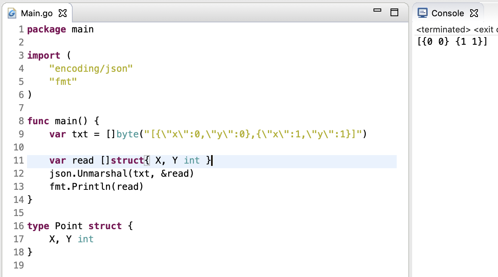498x277 pixels.
Task: Click the json.Unmarshal call on line 12
Action: coord(99,174)
